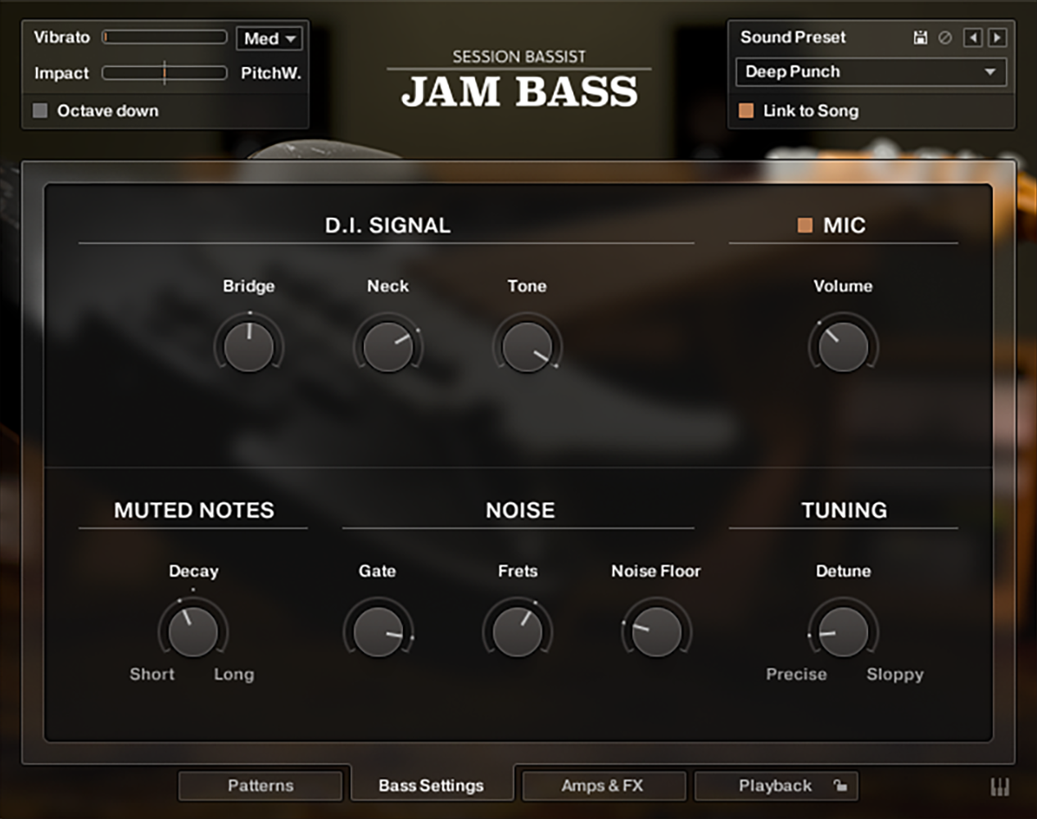
Task: Enable Link to Song
Action: tap(745, 111)
